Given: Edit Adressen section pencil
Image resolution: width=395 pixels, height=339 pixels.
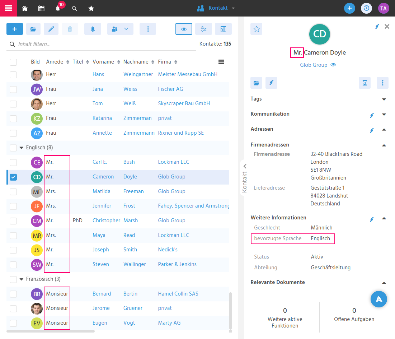Looking at the screenshot, I should [x=372, y=130].
